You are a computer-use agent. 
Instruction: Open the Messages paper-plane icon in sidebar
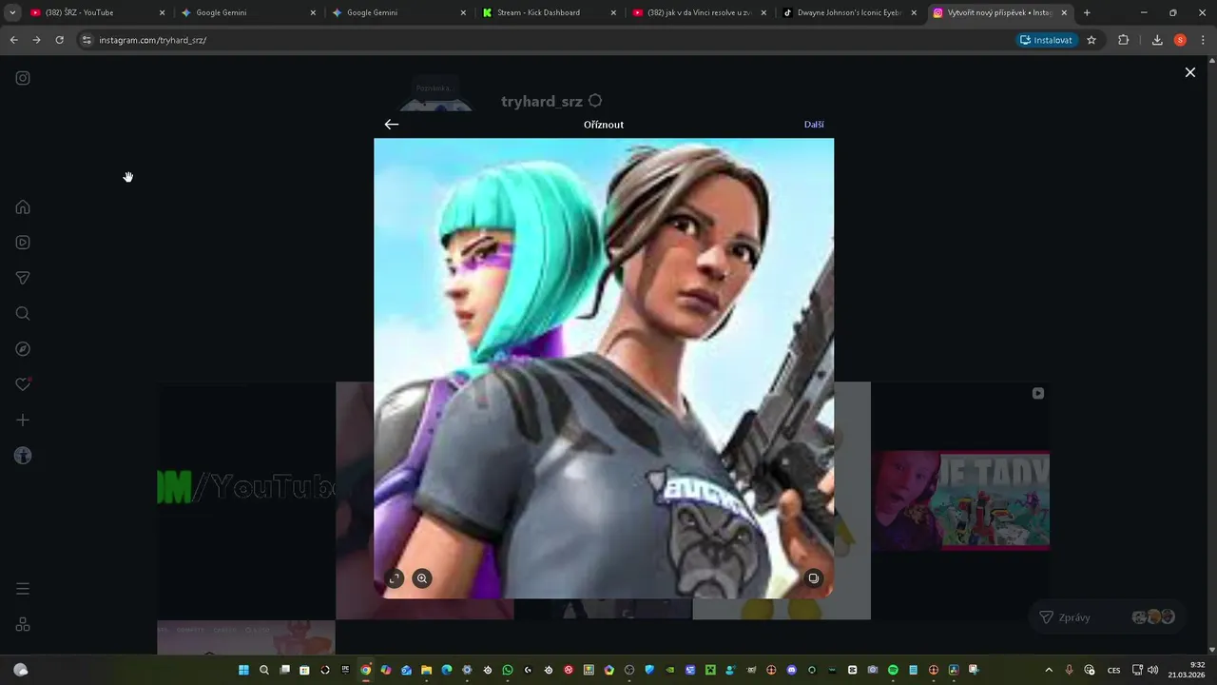coord(23,278)
